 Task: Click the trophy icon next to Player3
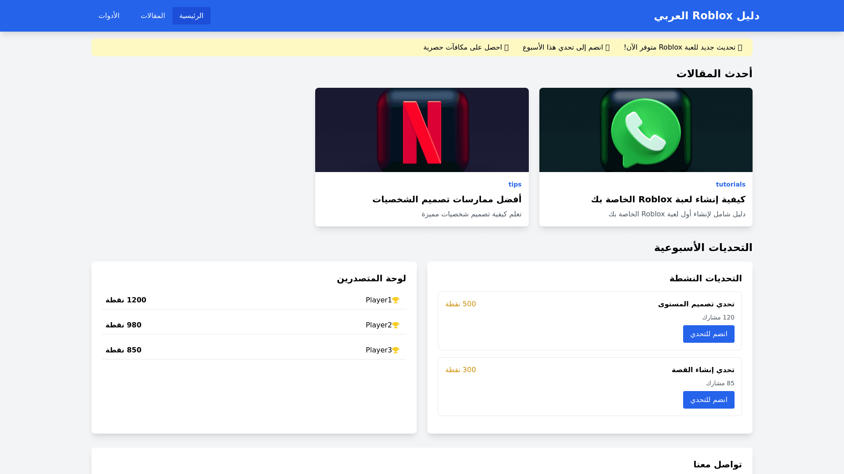coord(396,350)
